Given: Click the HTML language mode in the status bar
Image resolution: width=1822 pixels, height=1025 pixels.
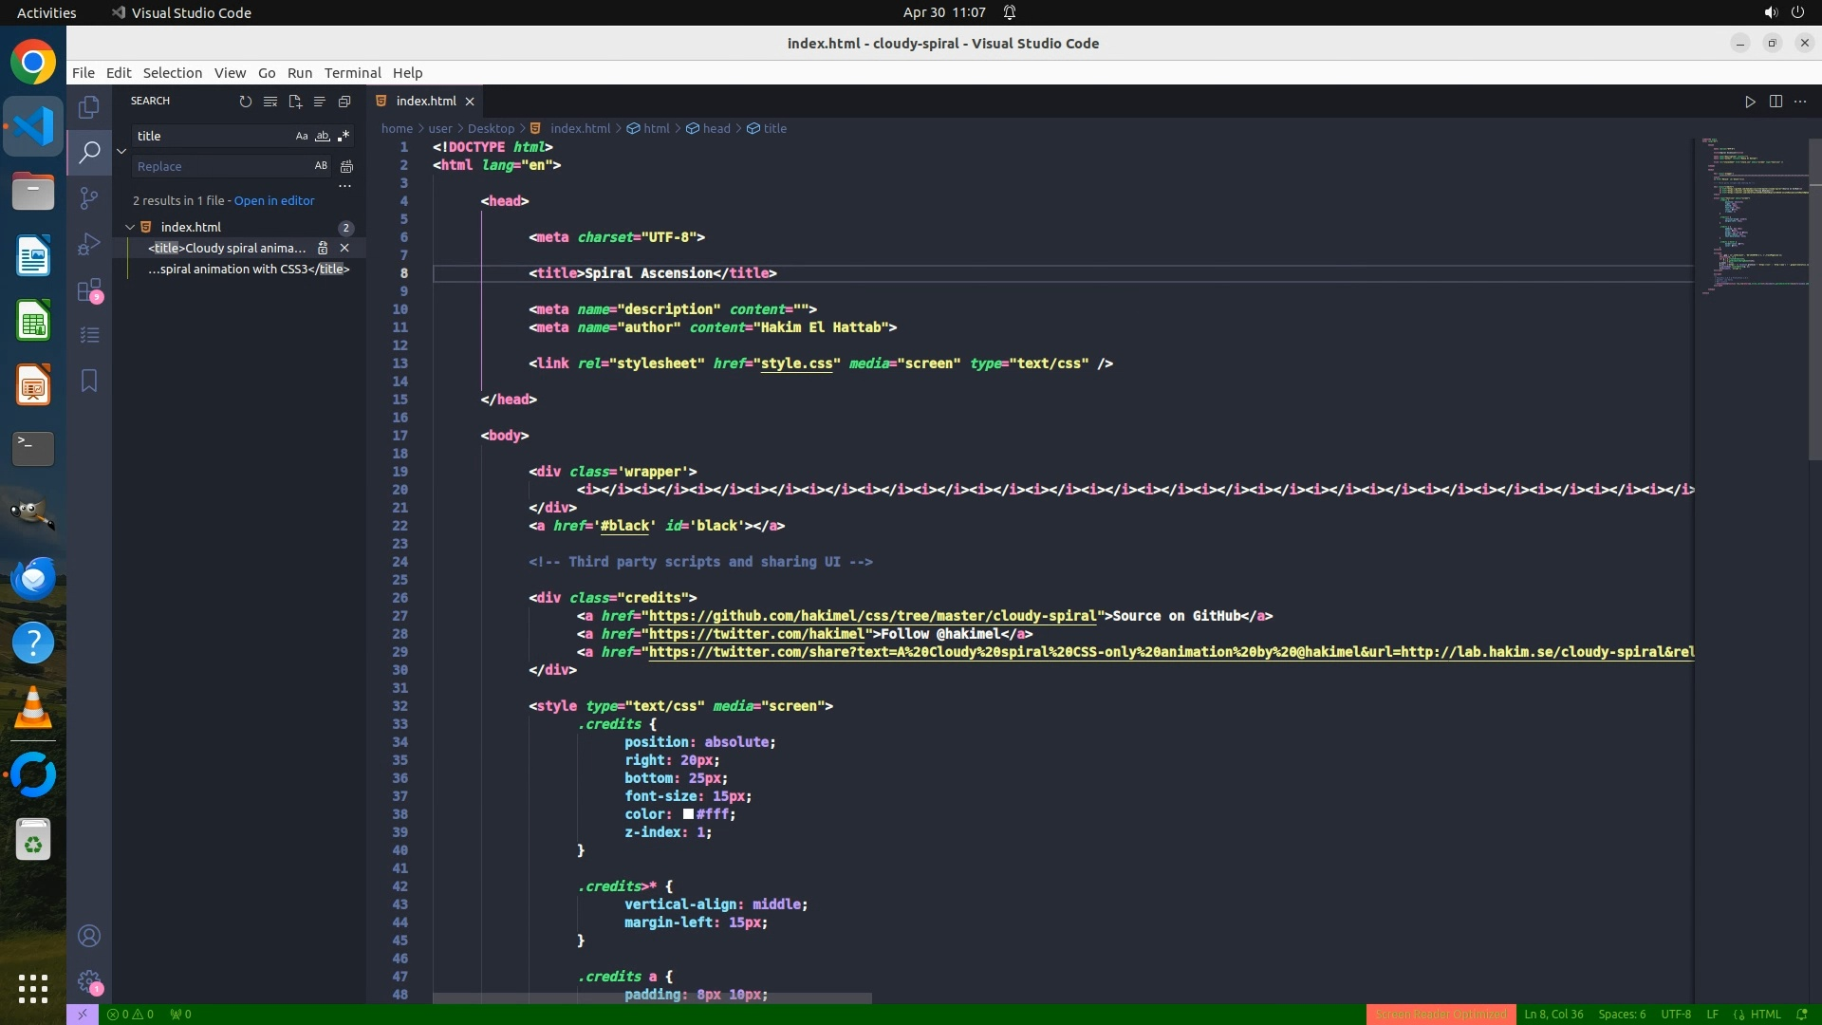Looking at the screenshot, I should (1765, 1015).
